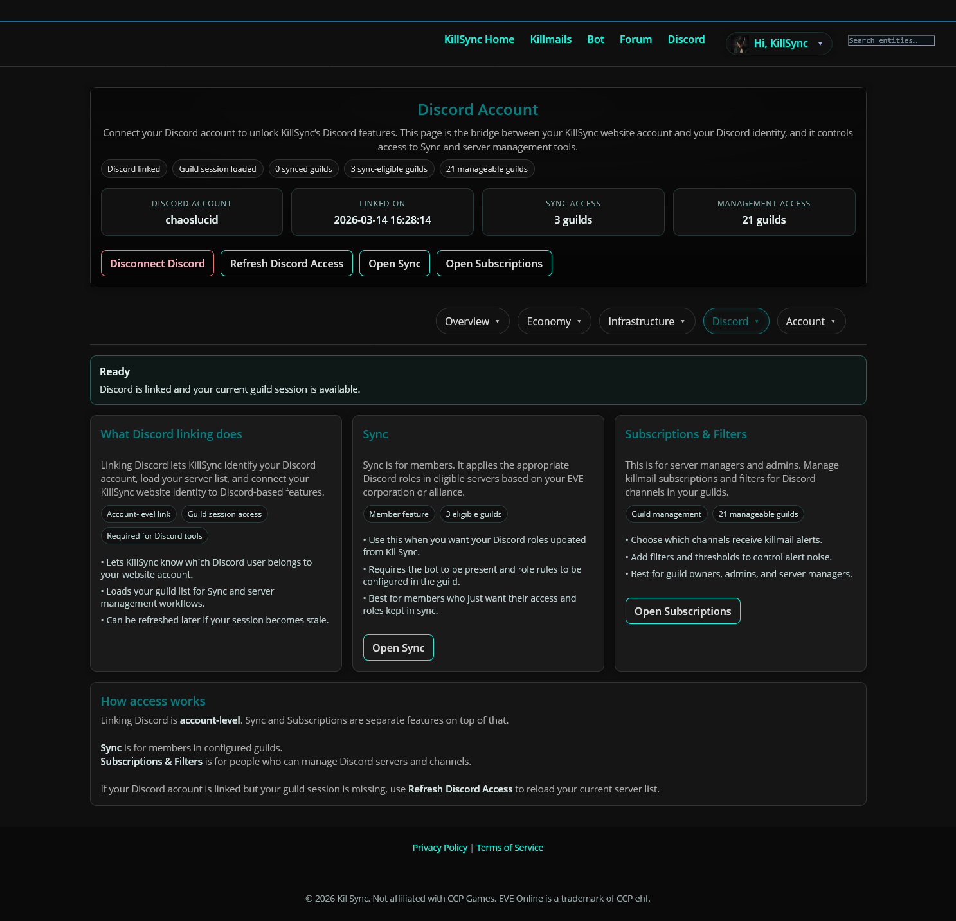Open Killmails from the top navigation

pyautogui.click(x=550, y=39)
